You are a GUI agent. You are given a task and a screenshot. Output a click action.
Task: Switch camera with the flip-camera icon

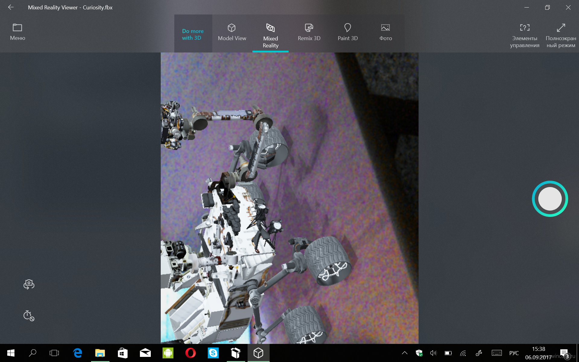29,284
